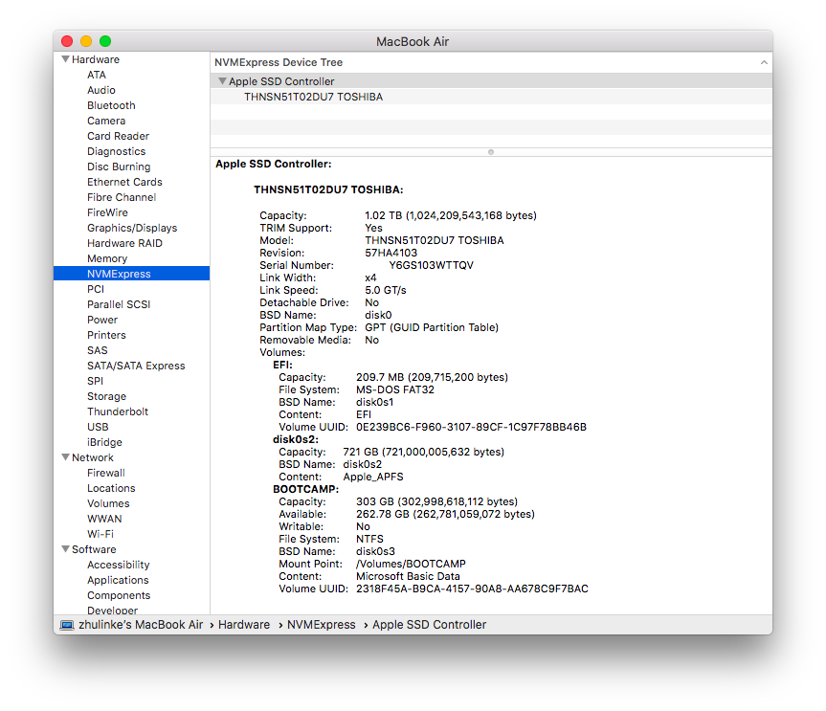This screenshot has height=711, width=826.
Task: Select Components under Software
Action: coord(119,594)
